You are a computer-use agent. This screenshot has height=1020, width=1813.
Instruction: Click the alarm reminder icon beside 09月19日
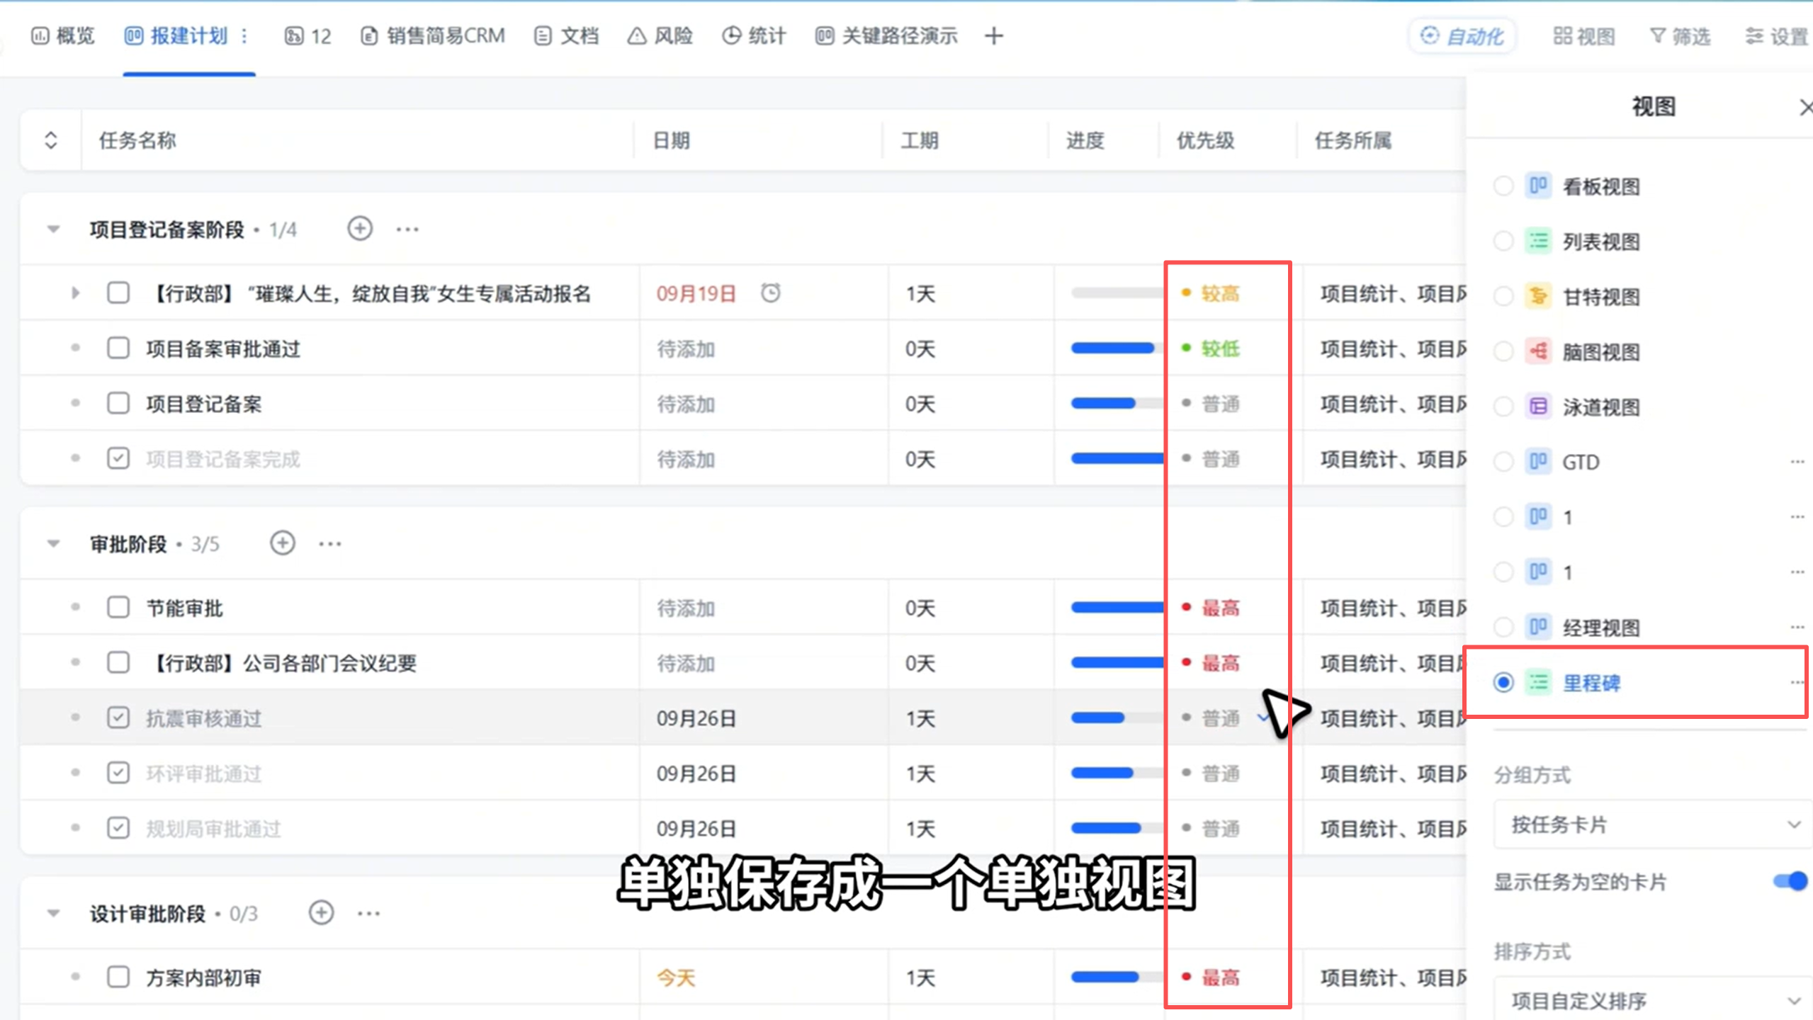tap(771, 293)
